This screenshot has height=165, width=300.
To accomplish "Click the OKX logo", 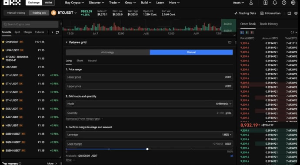I will 12,3.
